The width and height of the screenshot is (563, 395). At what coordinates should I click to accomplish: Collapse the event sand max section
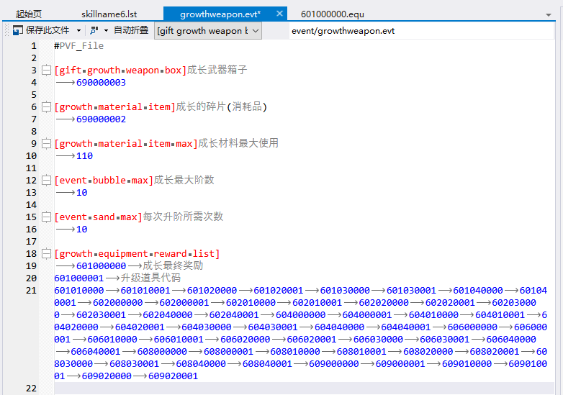point(46,217)
